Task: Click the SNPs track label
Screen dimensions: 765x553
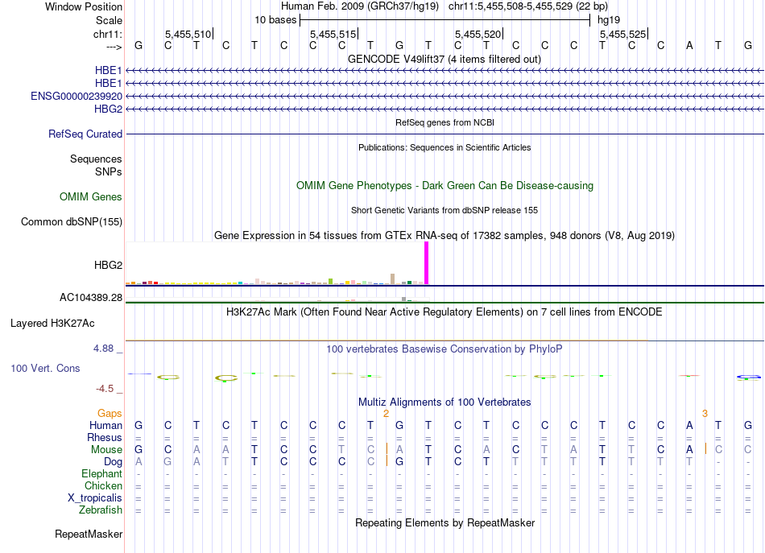Action: 109,171
